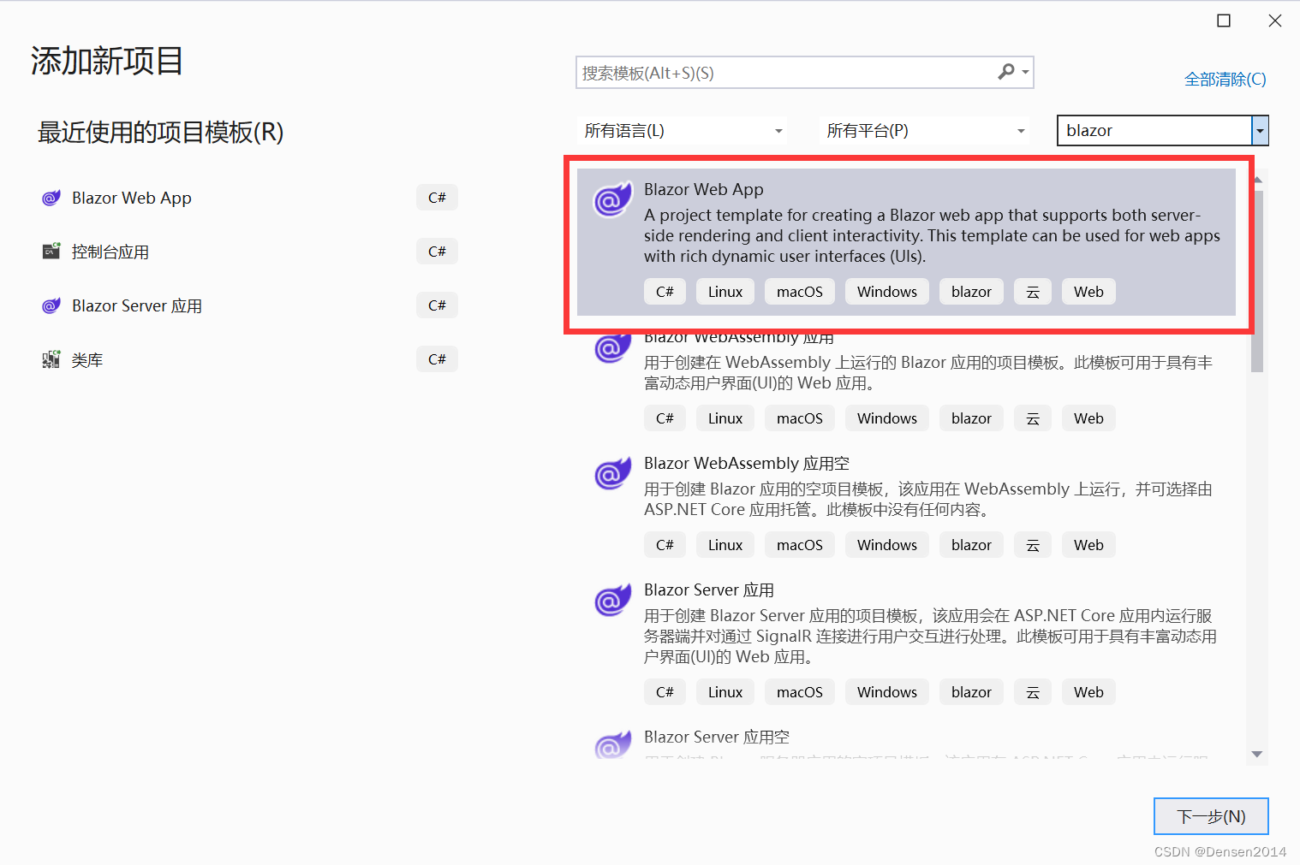The height and width of the screenshot is (865, 1300).
Task: Click the macOS tag under Blazor Web App
Action: pyautogui.click(x=800, y=292)
